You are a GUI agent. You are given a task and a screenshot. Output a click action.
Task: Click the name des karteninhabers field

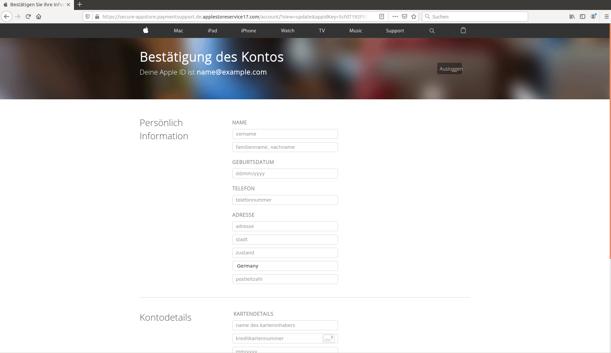(285, 325)
